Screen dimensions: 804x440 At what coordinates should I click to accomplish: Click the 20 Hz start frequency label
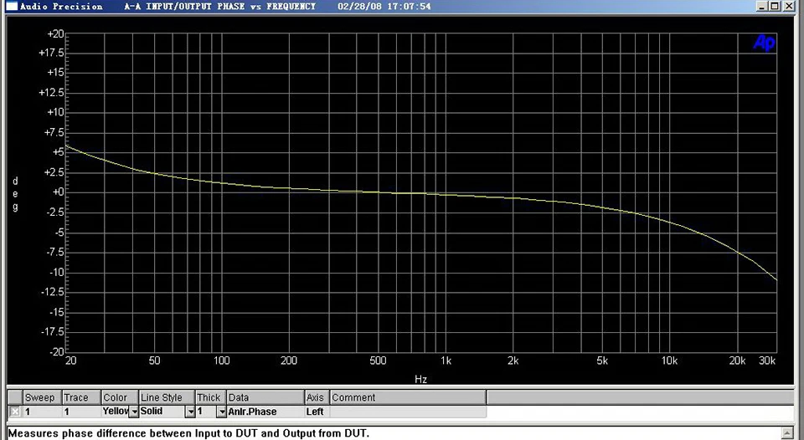tap(70, 361)
